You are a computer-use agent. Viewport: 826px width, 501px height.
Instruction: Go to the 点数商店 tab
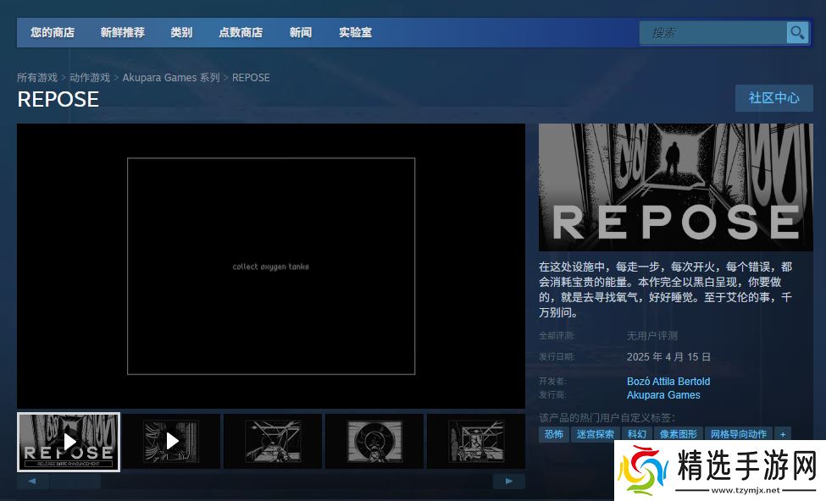point(241,33)
